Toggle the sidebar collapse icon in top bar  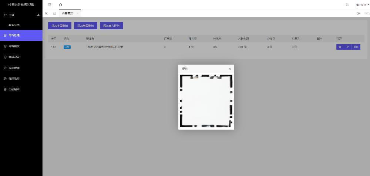pyautogui.click(x=50, y=5)
